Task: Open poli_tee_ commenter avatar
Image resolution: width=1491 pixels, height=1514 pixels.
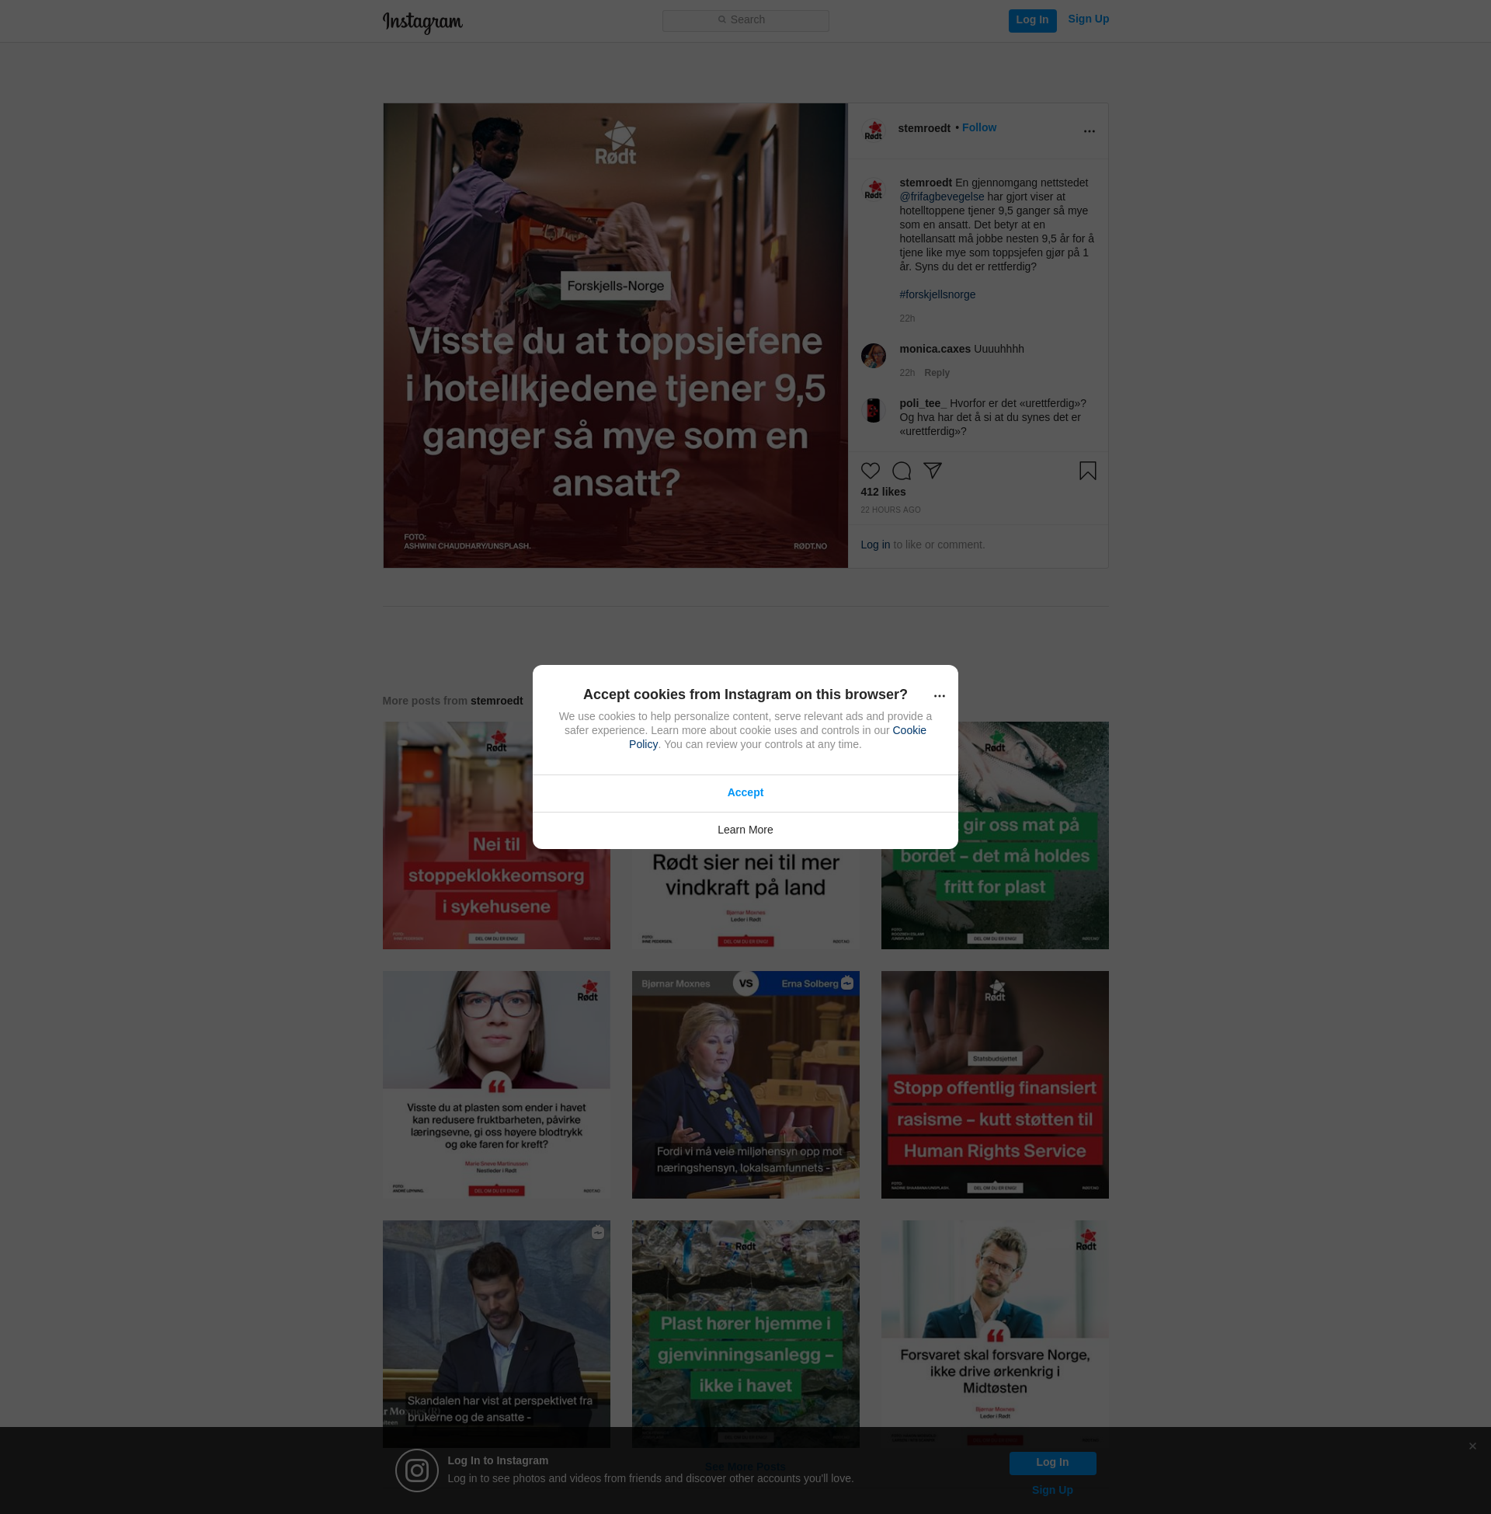Action: coord(873,409)
